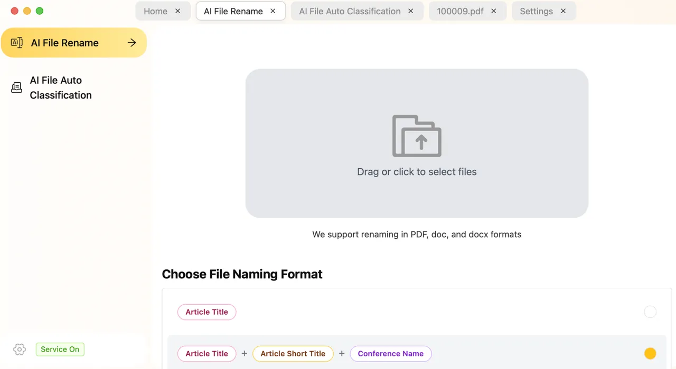The height and width of the screenshot is (369, 676).
Task: Open the Settings tab
Action: click(x=537, y=11)
